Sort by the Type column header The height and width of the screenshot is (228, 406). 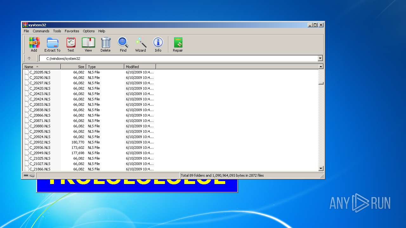105,67
